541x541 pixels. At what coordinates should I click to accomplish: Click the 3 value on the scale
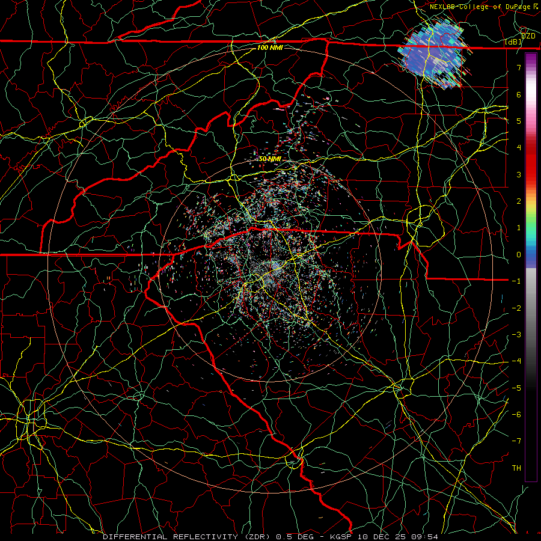point(519,174)
